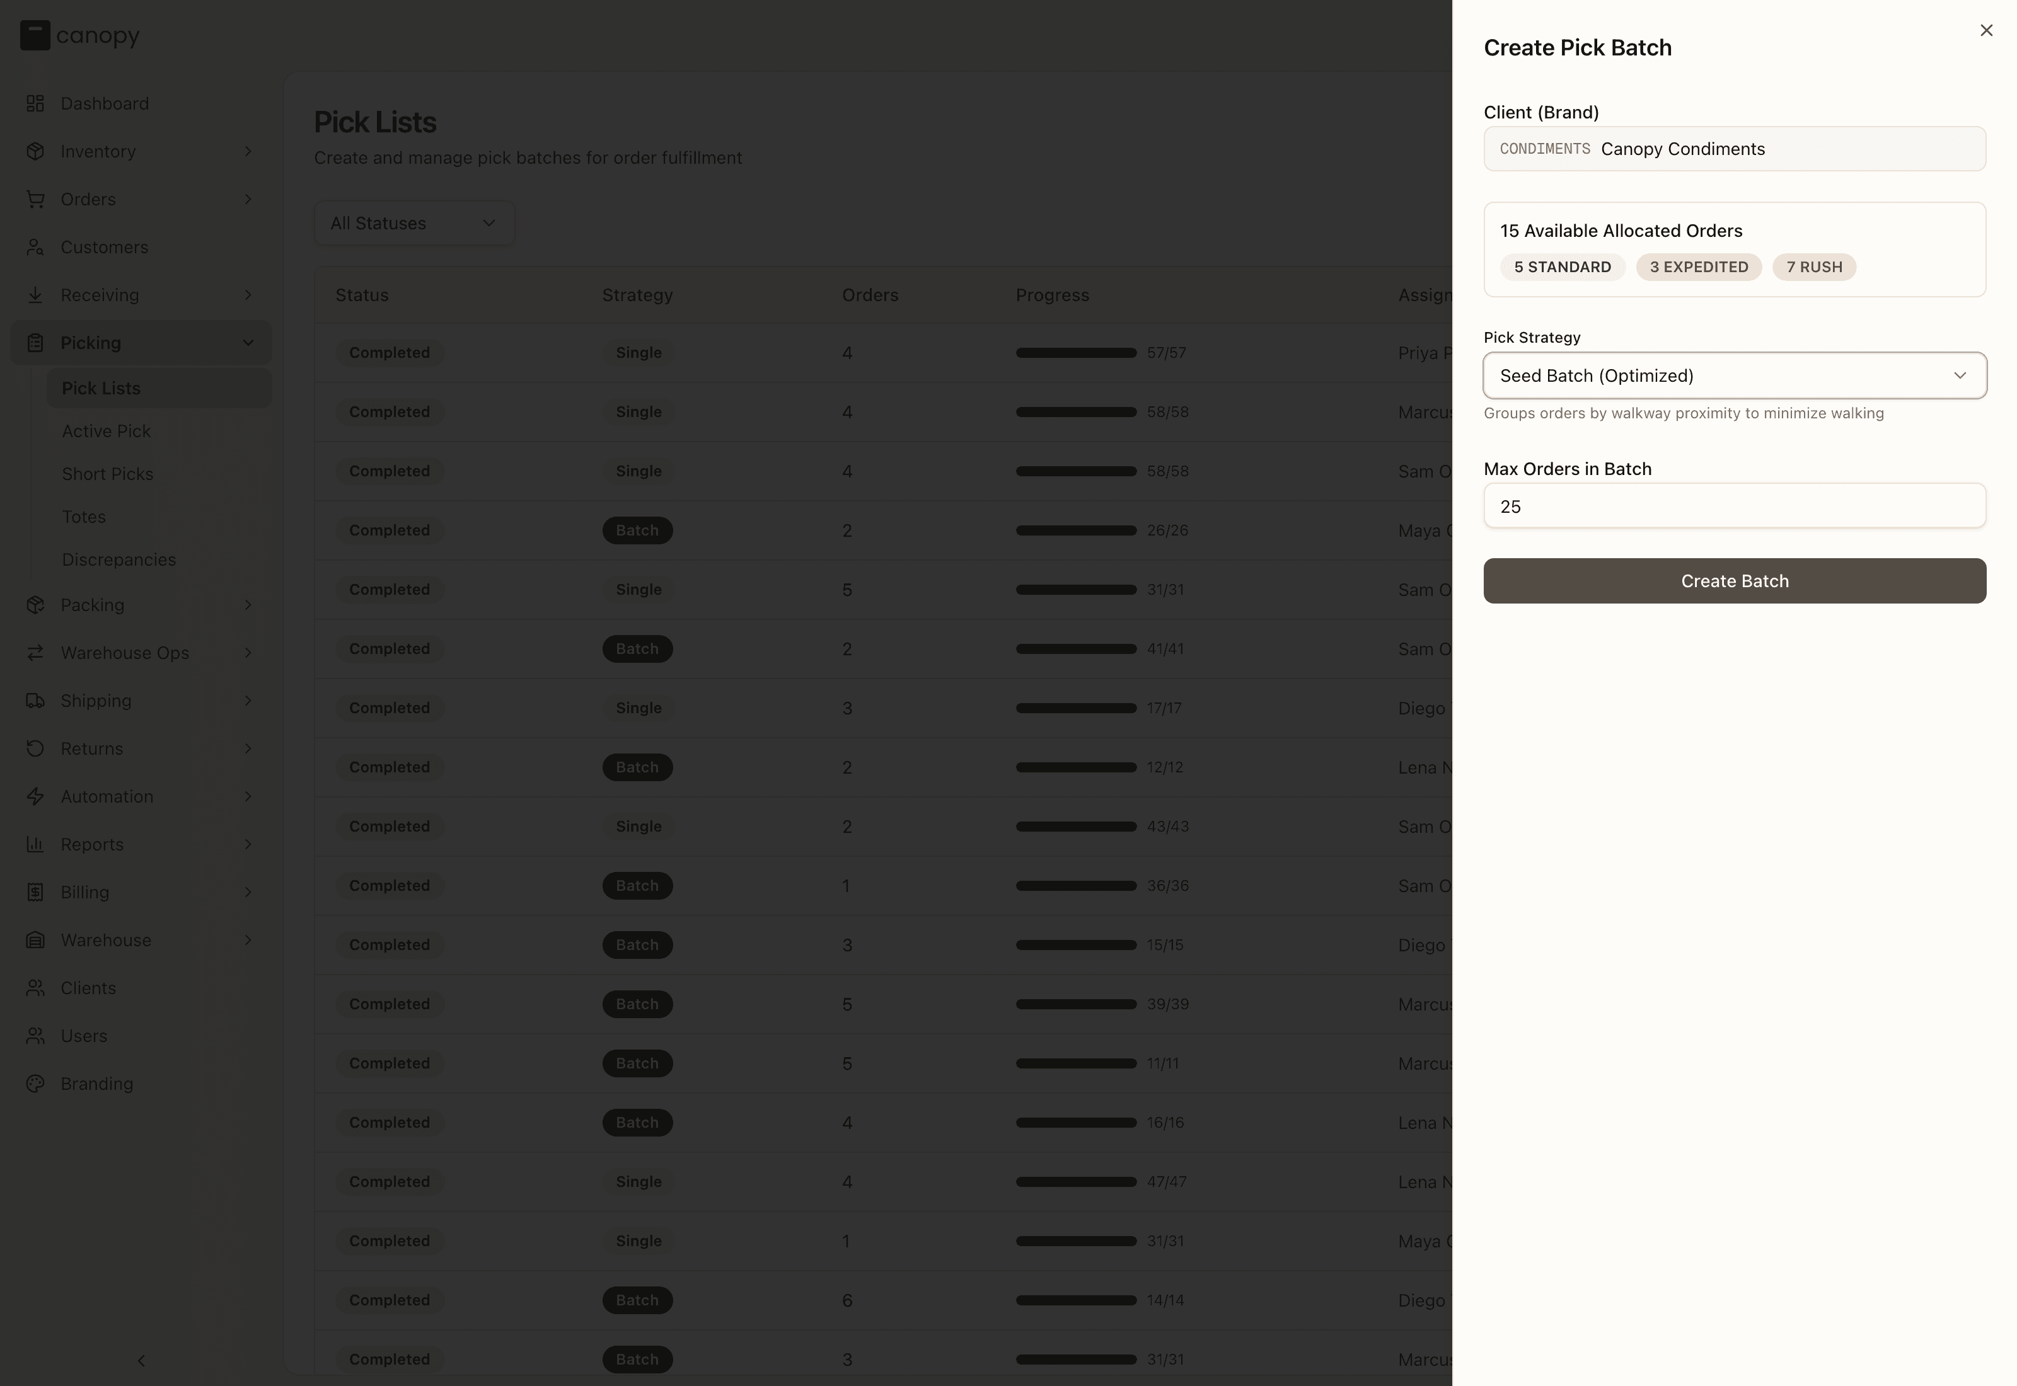Click the Customers person icon
The width and height of the screenshot is (2017, 1386).
[35, 248]
